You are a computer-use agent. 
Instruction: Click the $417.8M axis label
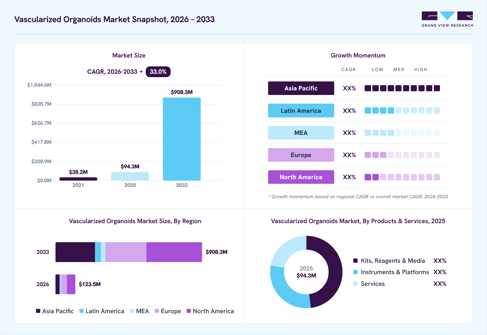pos(41,142)
